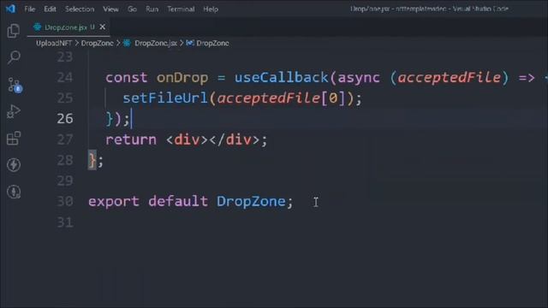Open the Terminal menu
This screenshot has height=308, width=548.
pos(181,9)
